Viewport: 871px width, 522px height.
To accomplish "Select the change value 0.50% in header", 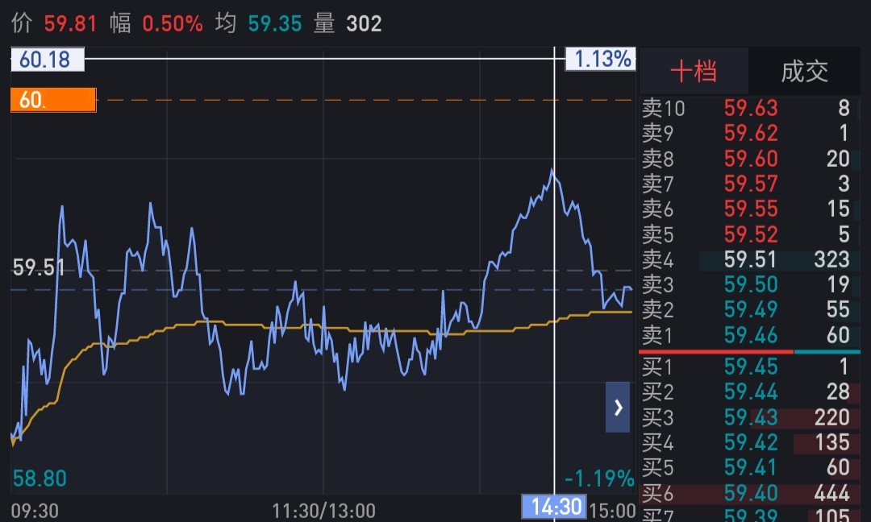I will click(x=173, y=24).
